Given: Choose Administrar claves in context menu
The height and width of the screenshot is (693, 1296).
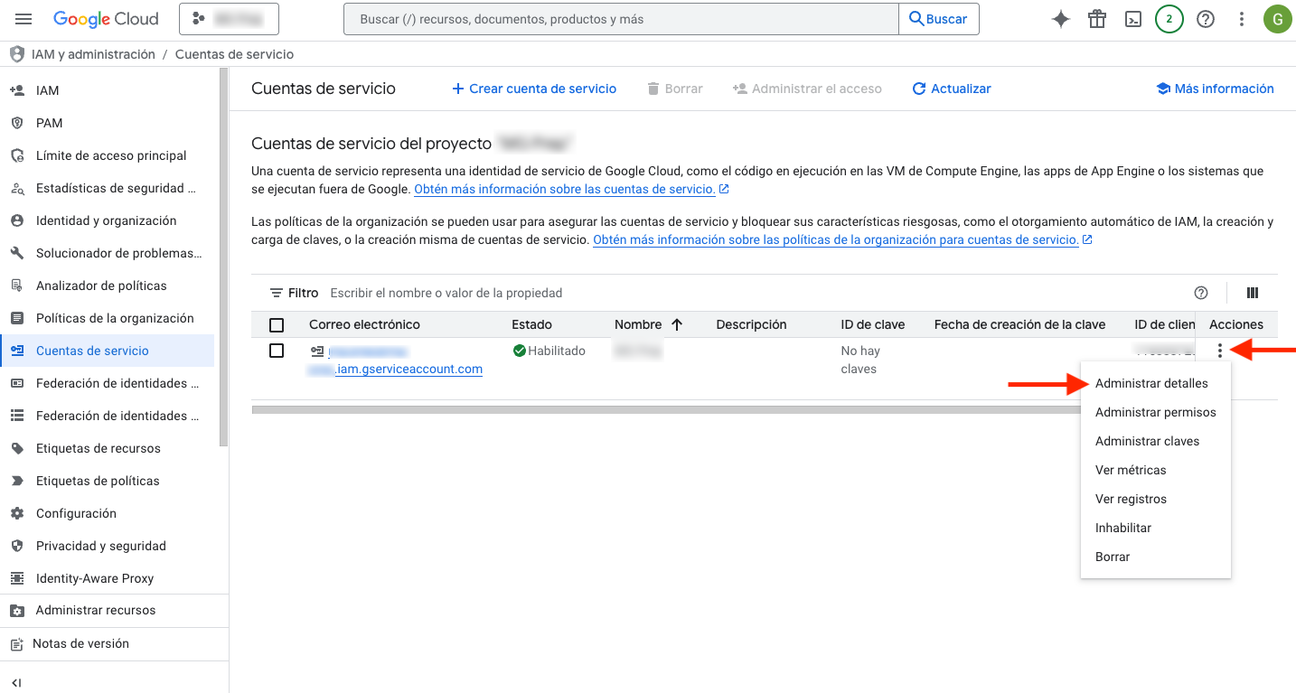Looking at the screenshot, I should click(1147, 441).
